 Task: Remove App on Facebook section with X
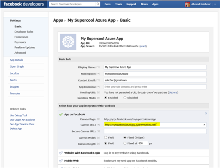point(206,114)
